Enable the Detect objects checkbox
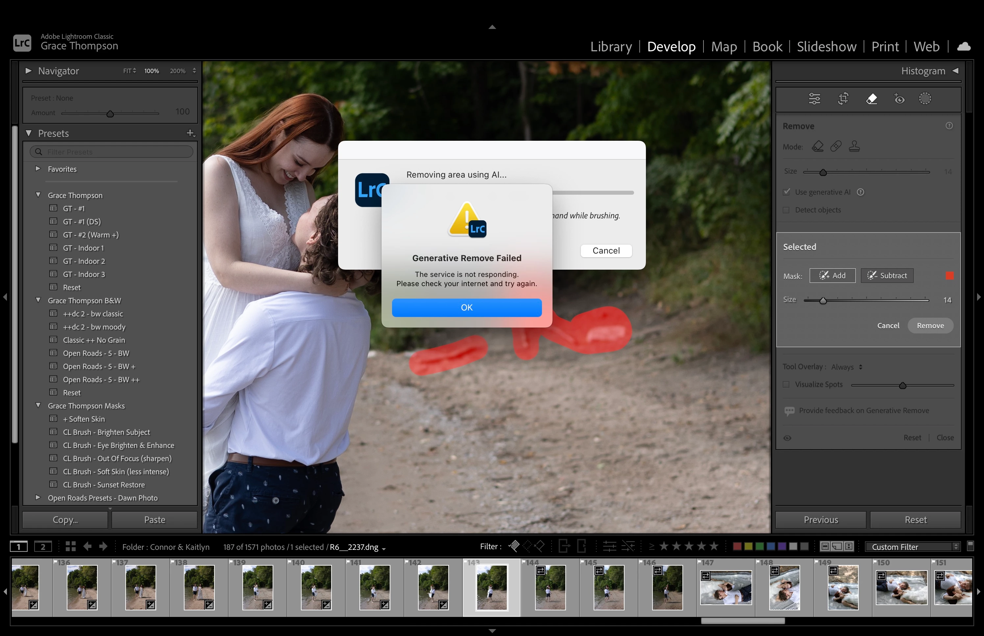Viewport: 984px width, 636px height. point(787,210)
